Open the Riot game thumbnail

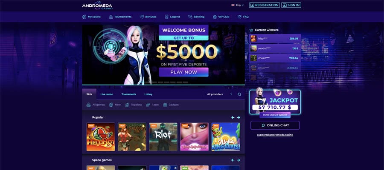coord(163,137)
